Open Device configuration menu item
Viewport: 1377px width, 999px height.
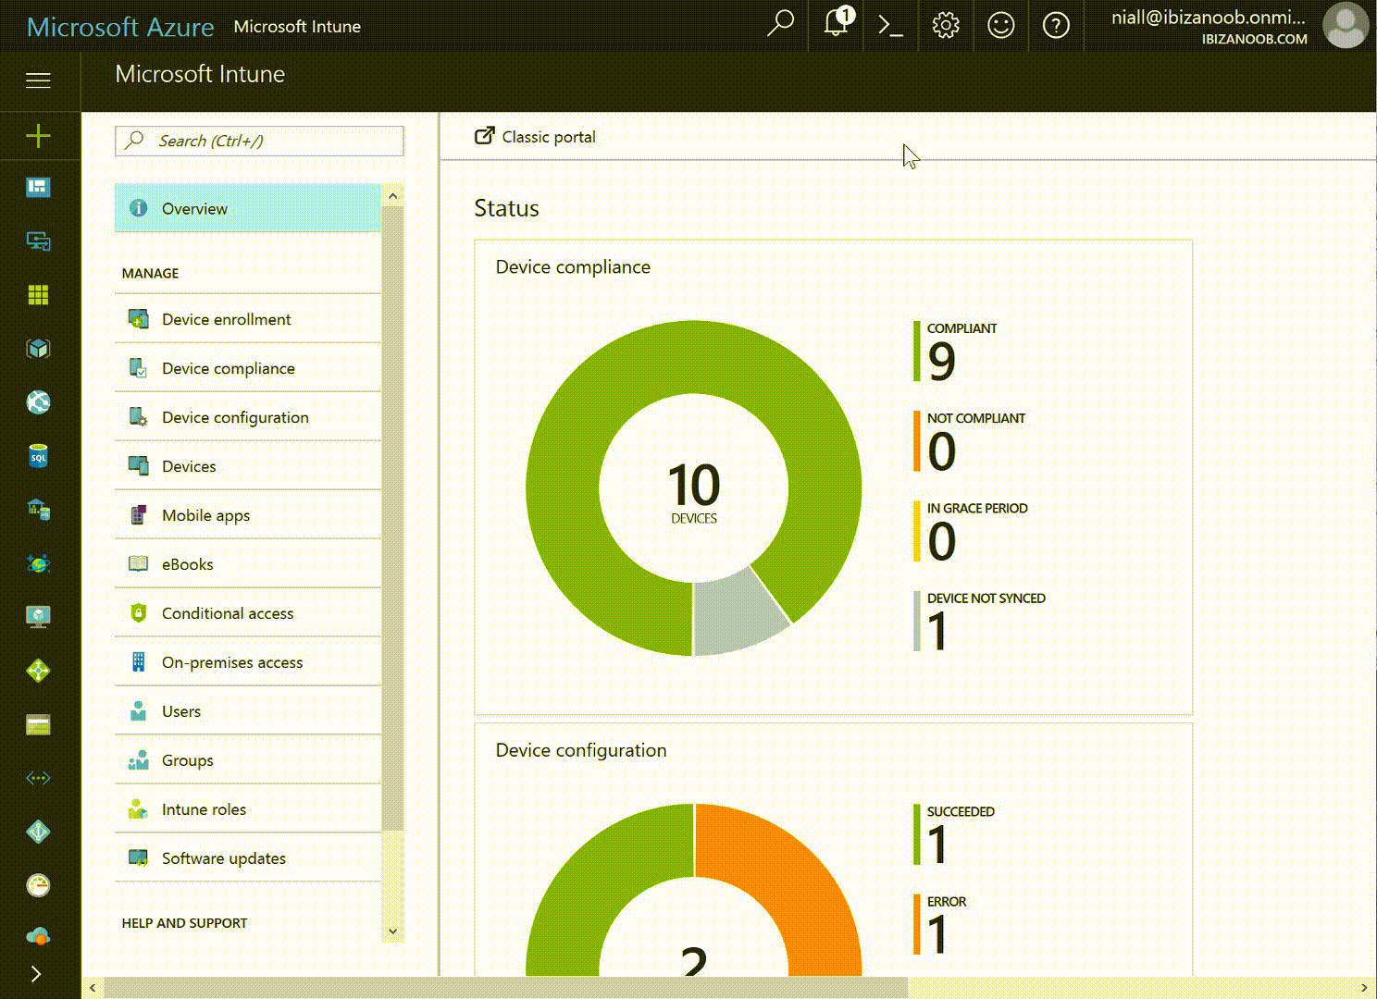pos(247,417)
